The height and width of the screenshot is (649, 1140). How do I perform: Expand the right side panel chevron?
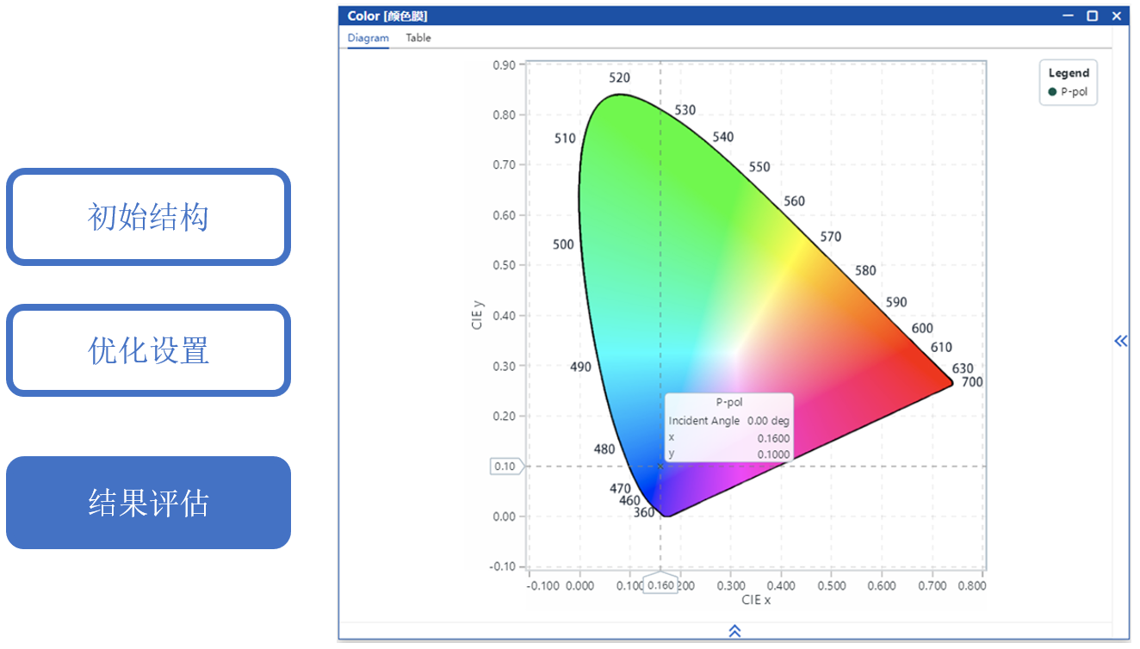click(1120, 341)
